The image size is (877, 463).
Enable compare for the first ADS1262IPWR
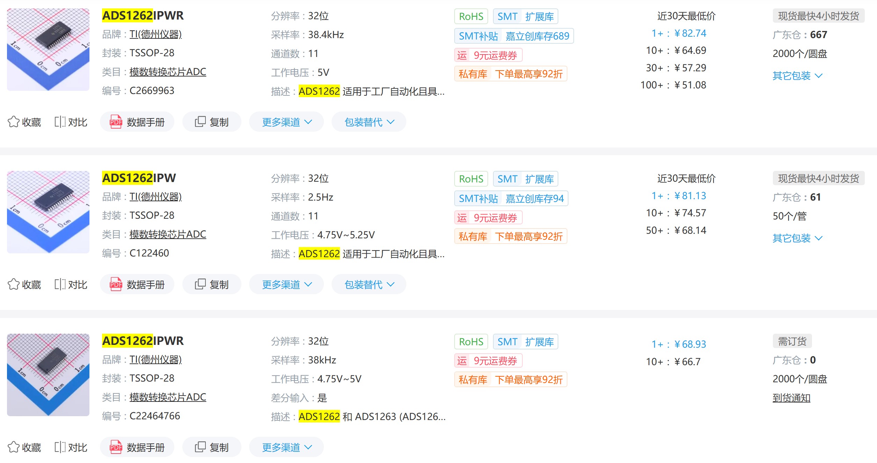pos(61,122)
